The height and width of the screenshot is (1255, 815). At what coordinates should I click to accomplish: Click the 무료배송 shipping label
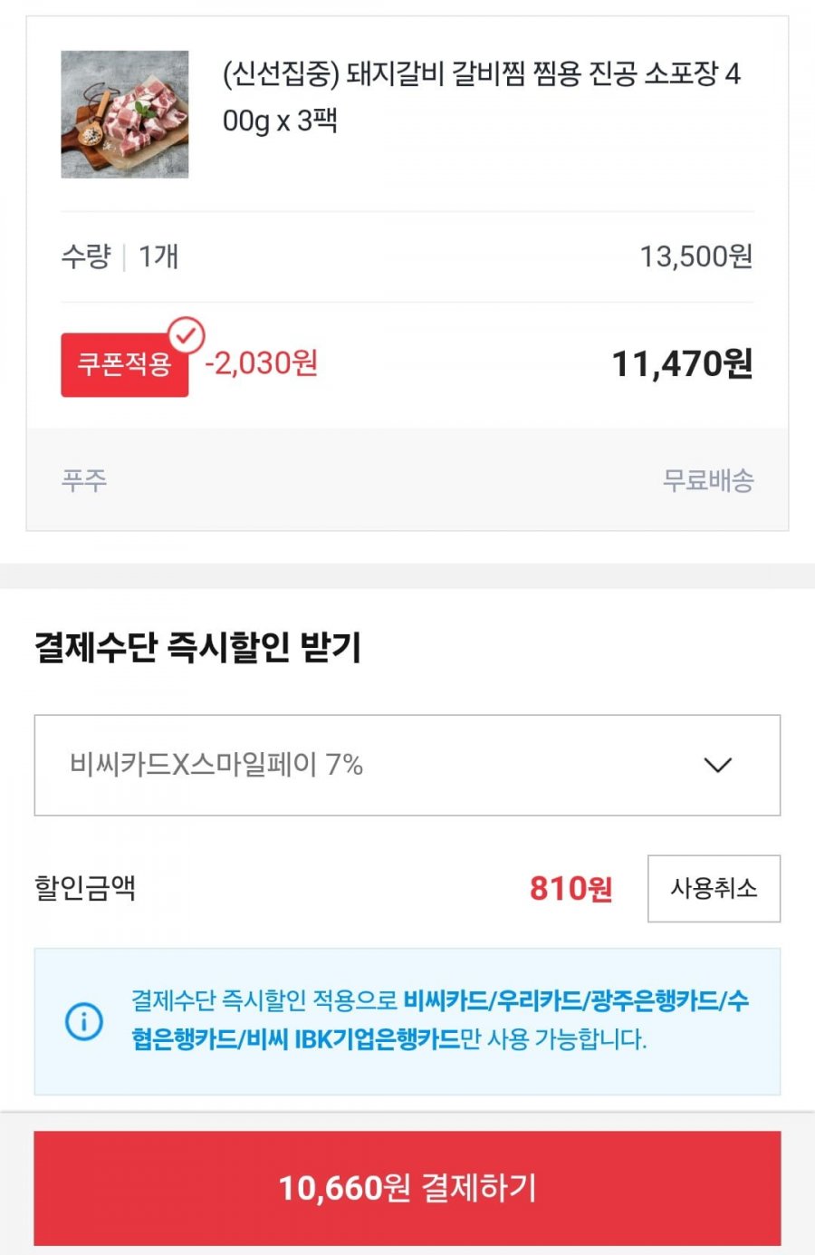(x=707, y=479)
